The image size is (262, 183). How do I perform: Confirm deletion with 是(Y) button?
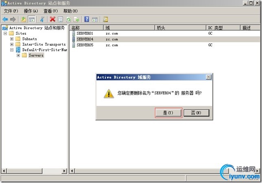168,113
